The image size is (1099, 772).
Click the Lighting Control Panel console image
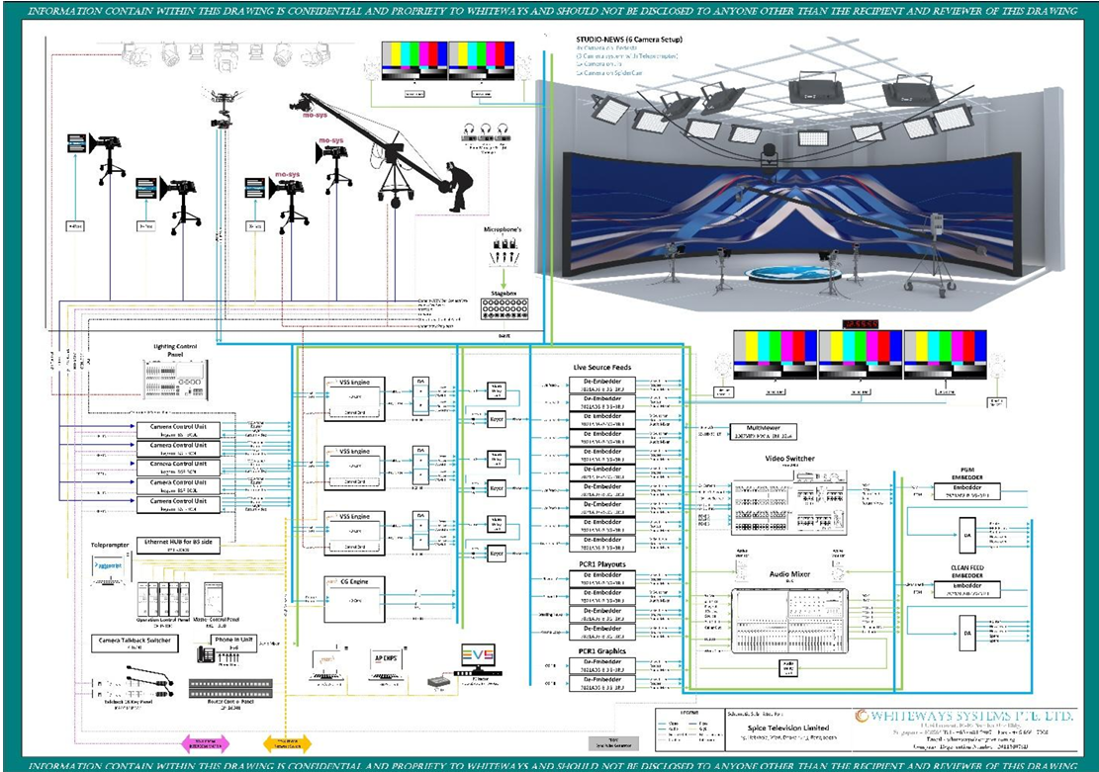176,379
